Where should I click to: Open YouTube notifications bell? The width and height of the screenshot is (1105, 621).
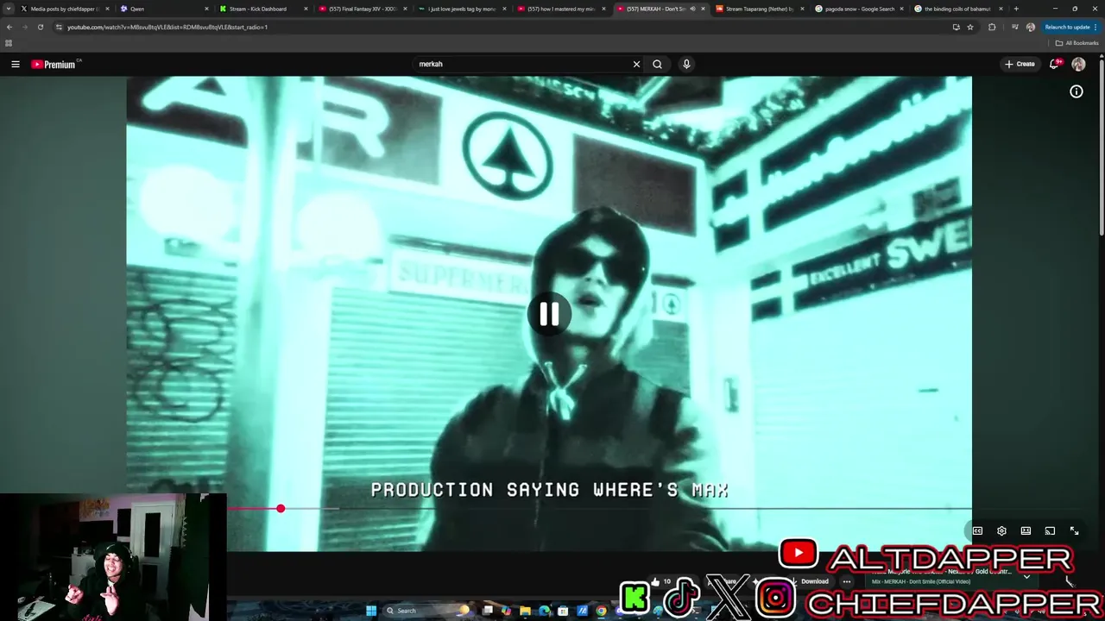1054,64
